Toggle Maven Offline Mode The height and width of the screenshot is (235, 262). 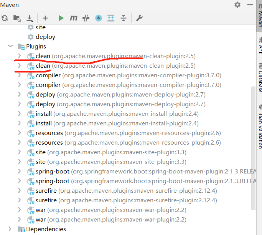[86, 18]
